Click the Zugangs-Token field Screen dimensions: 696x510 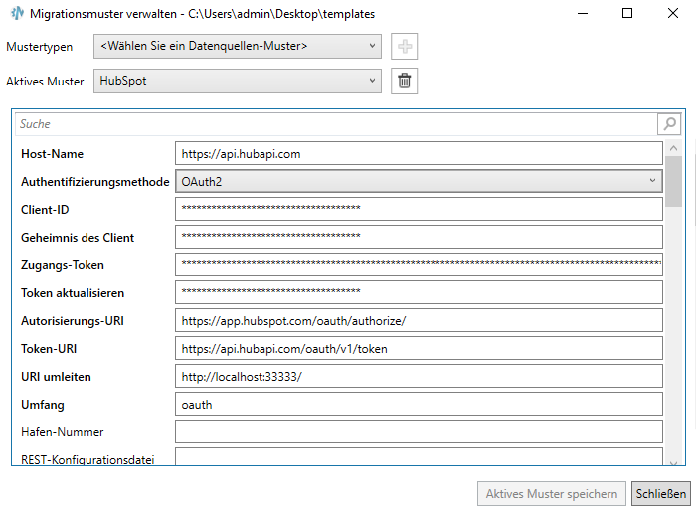(x=419, y=264)
